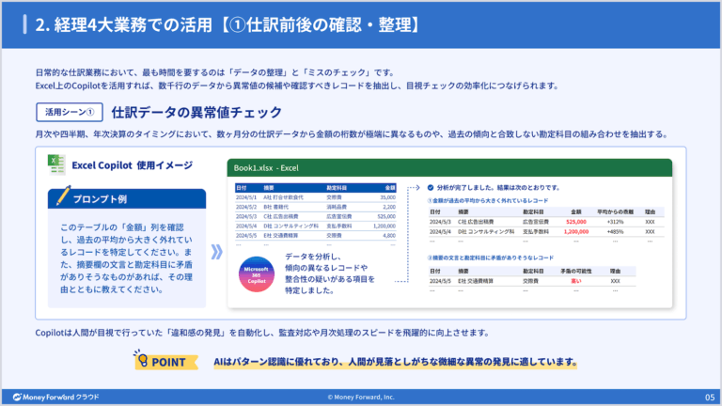Click the heading 仕訳データの異常値チェック
This screenshot has height=406, width=722.
(196, 112)
